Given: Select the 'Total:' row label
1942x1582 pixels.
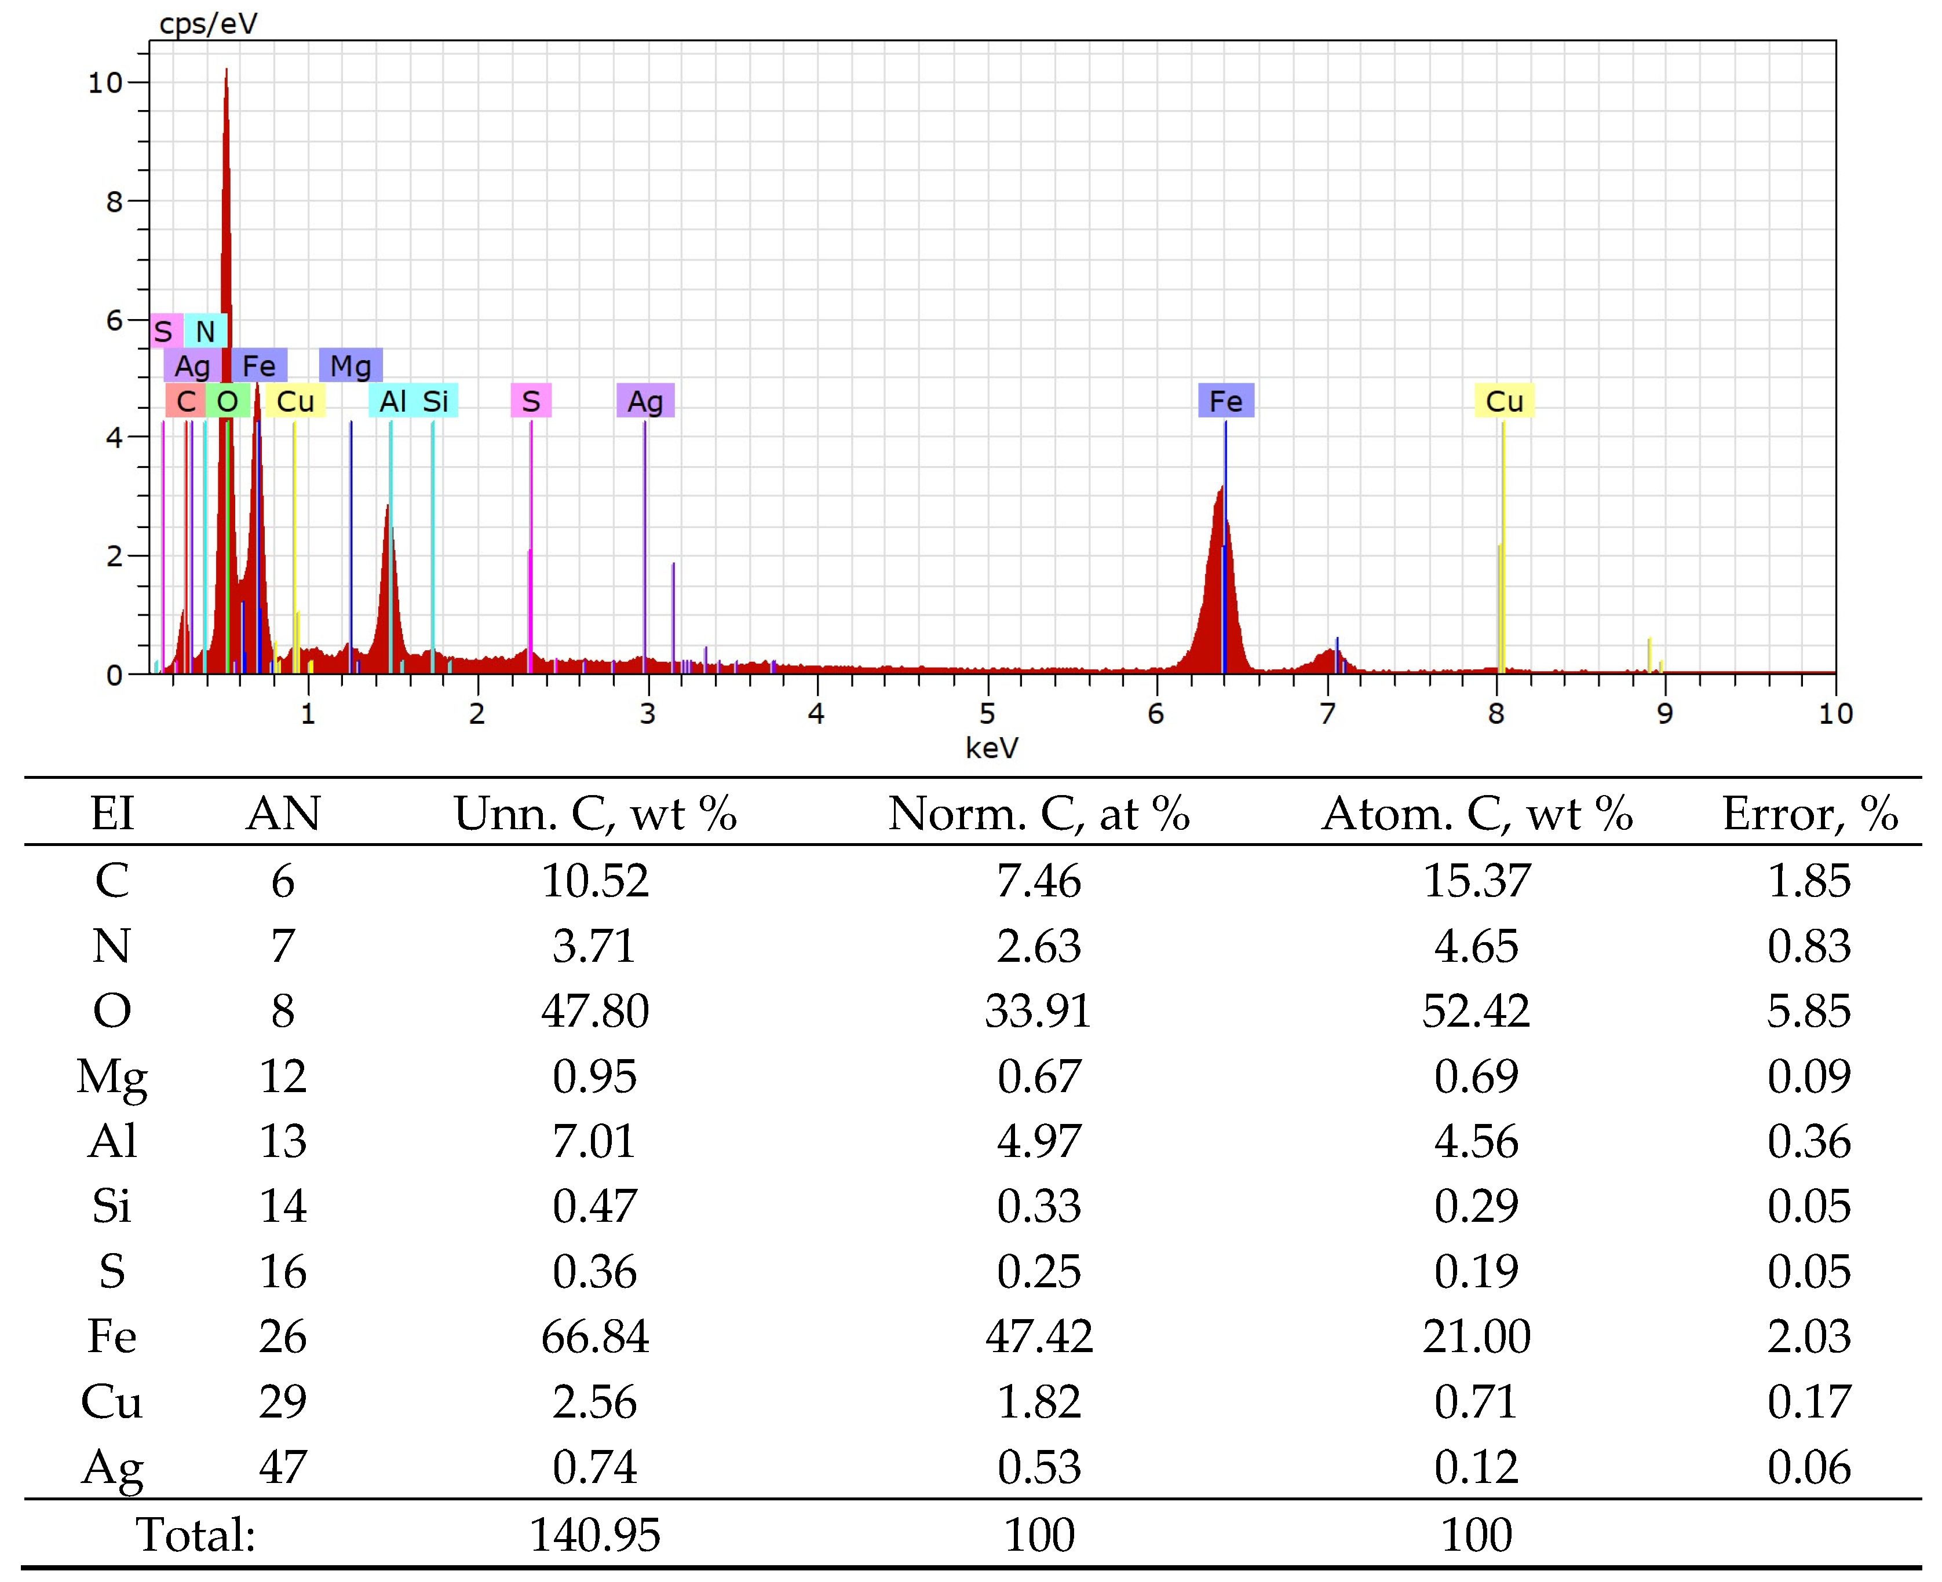Looking at the screenshot, I should click(196, 1535).
